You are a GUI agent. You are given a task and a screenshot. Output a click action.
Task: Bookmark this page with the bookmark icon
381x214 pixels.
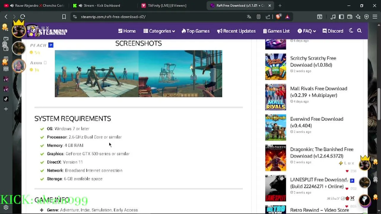pyautogui.click(x=64, y=17)
